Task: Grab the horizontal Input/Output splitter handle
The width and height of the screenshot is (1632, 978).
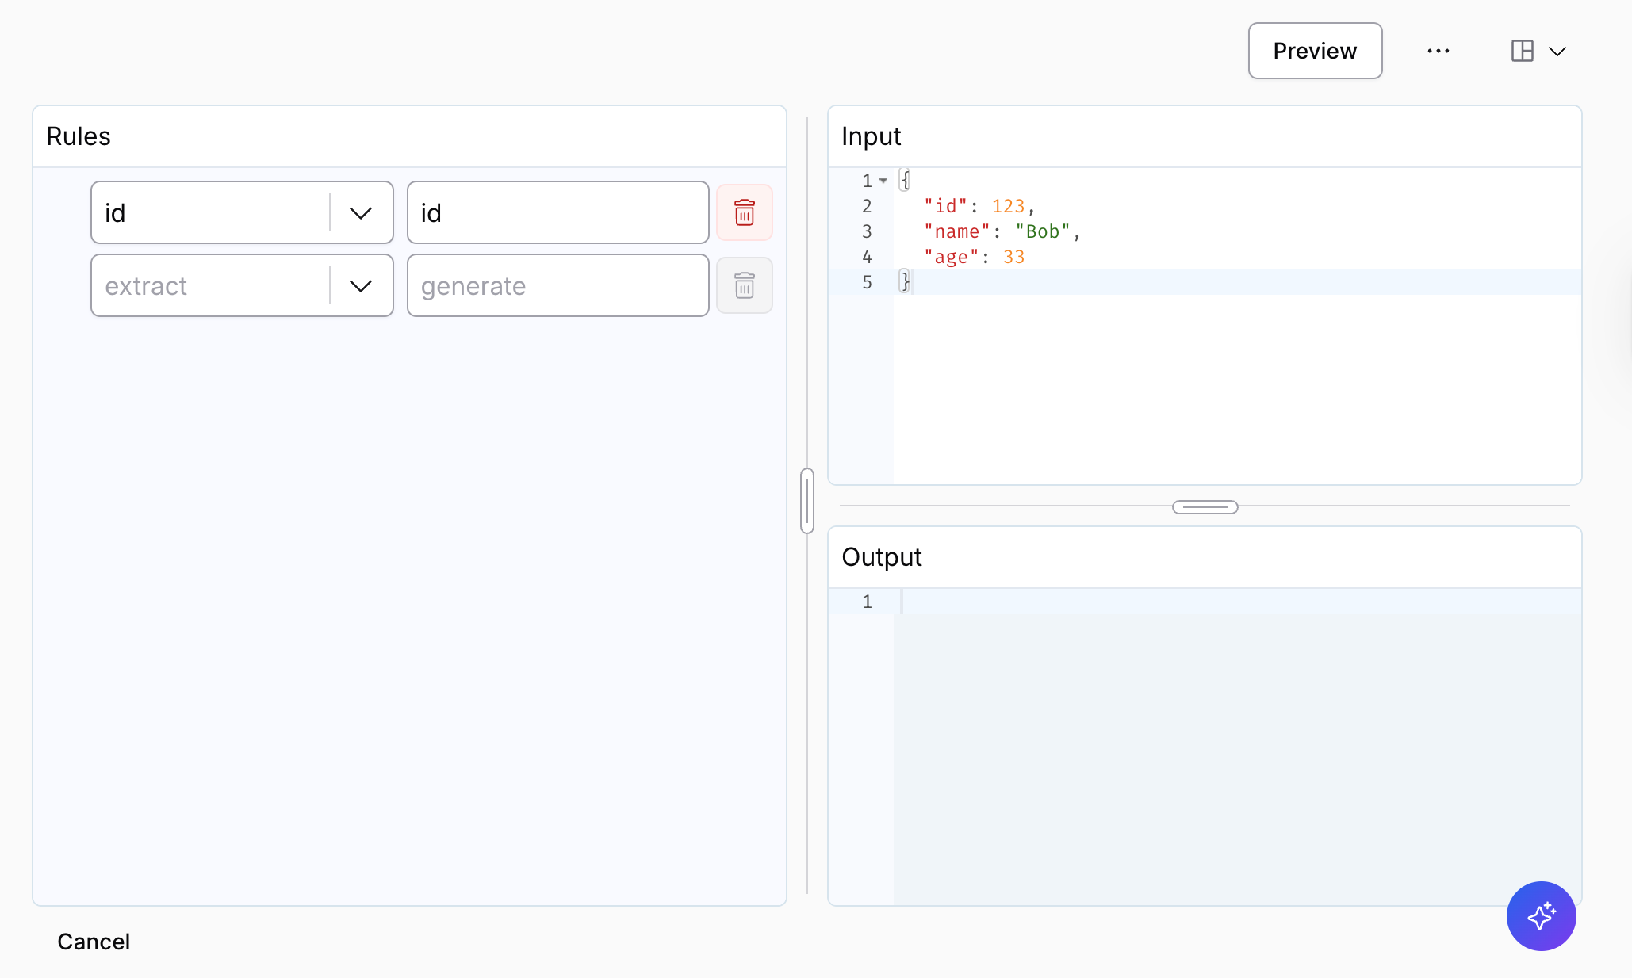Action: pos(1205,507)
